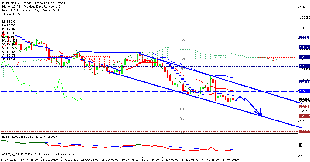Click the S1 support label on chart
310x162 pixels.
click(182, 109)
